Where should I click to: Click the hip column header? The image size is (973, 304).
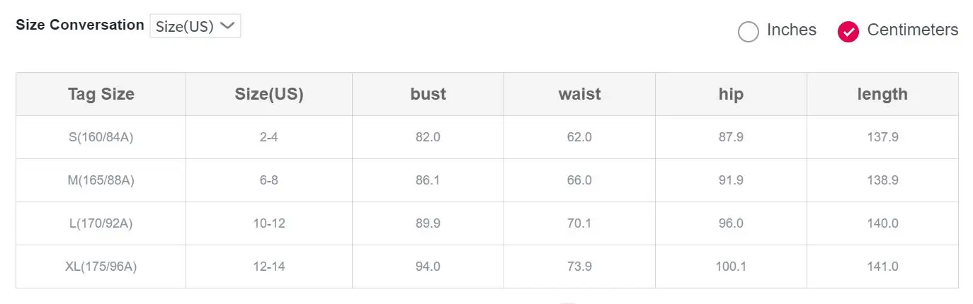click(731, 94)
